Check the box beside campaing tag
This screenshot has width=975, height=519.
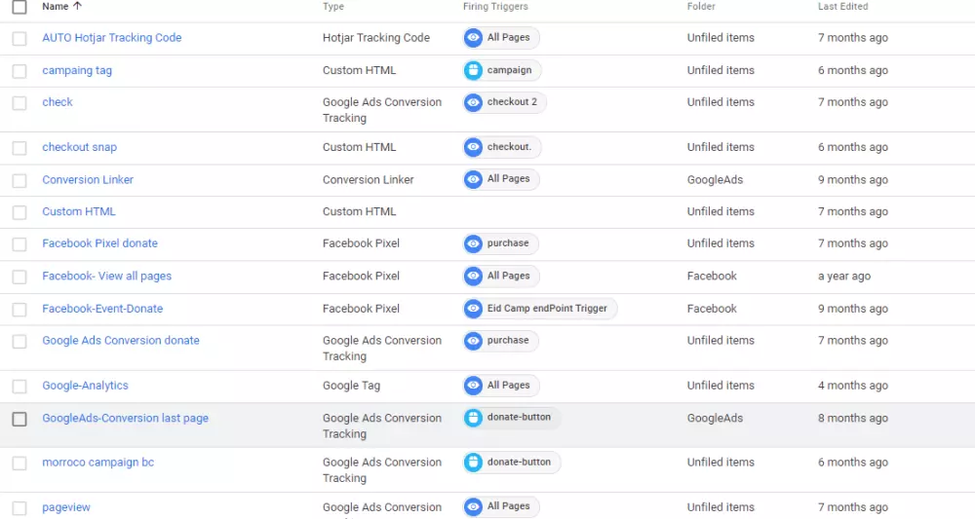(x=19, y=71)
